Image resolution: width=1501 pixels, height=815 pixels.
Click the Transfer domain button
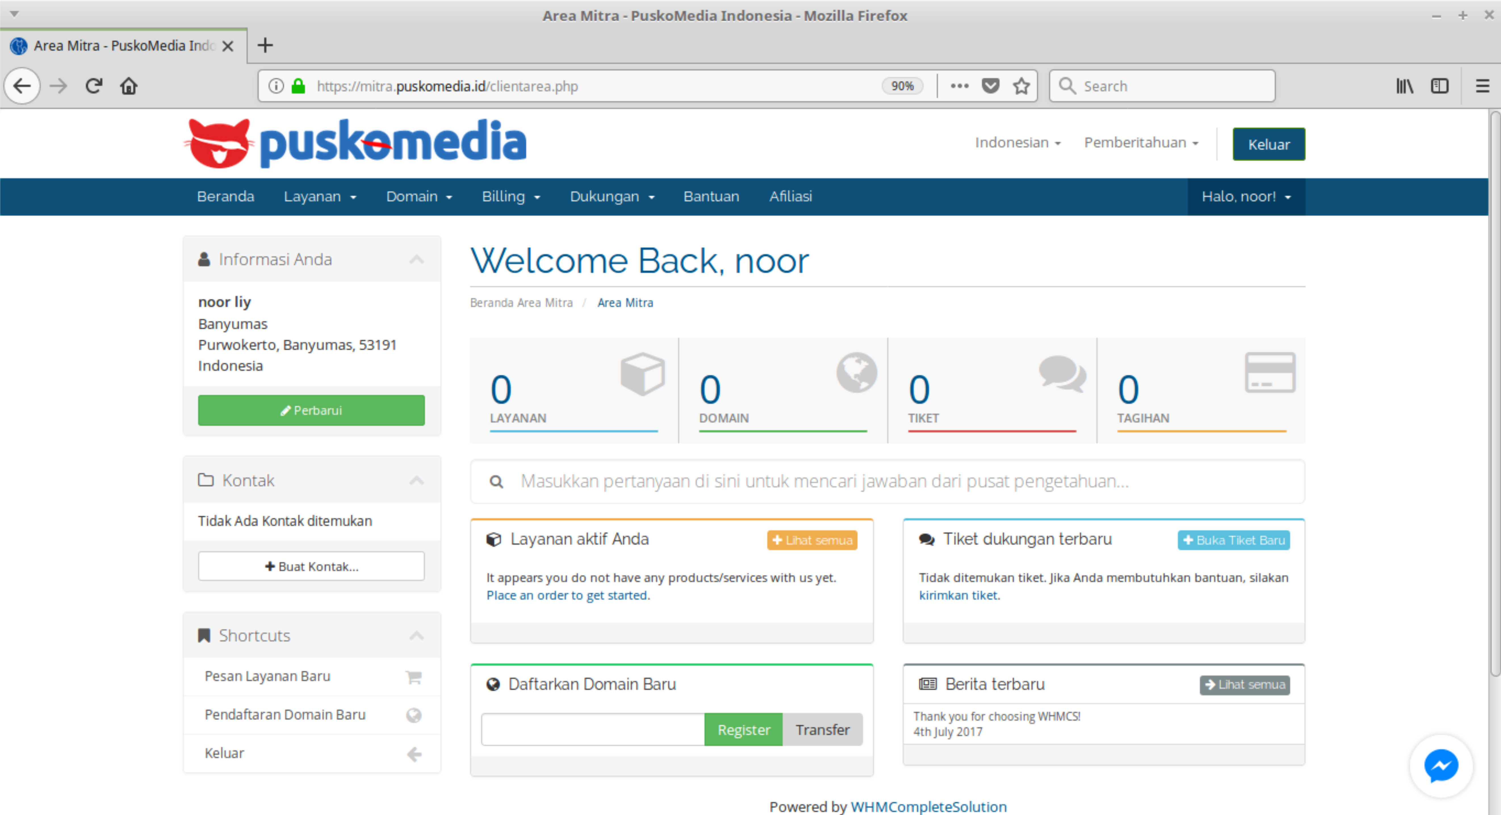(822, 730)
